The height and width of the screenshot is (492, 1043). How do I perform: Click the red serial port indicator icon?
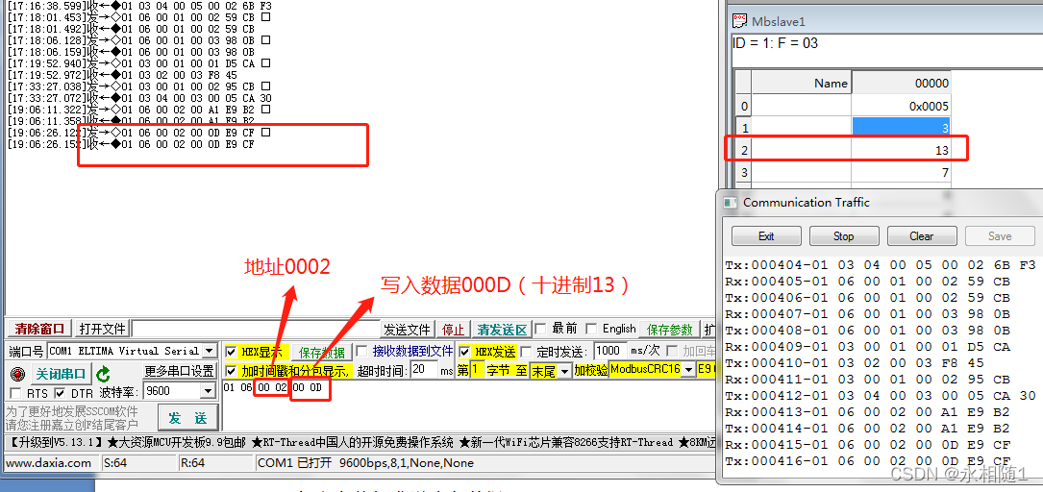click(18, 374)
